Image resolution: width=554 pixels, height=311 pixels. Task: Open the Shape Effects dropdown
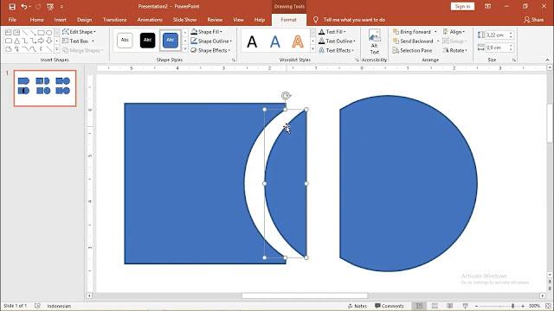[210, 50]
